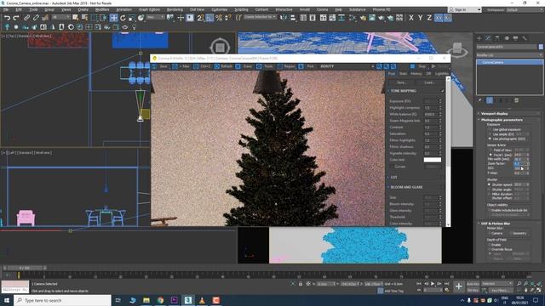Click the pin stack icon
This screenshot has height=306, width=545.
tap(480, 100)
